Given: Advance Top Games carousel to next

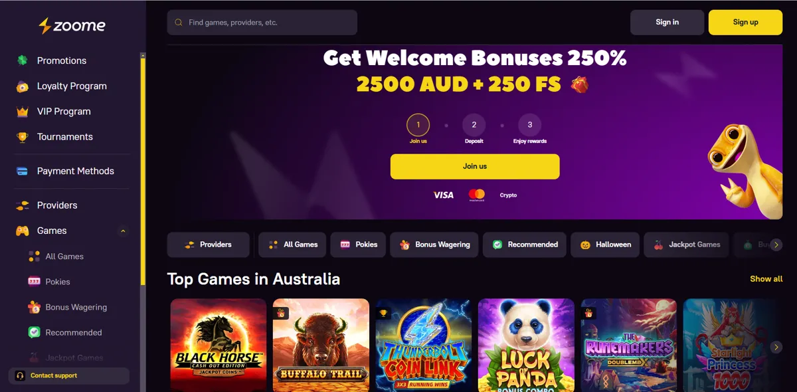Looking at the screenshot, I should 776,347.
